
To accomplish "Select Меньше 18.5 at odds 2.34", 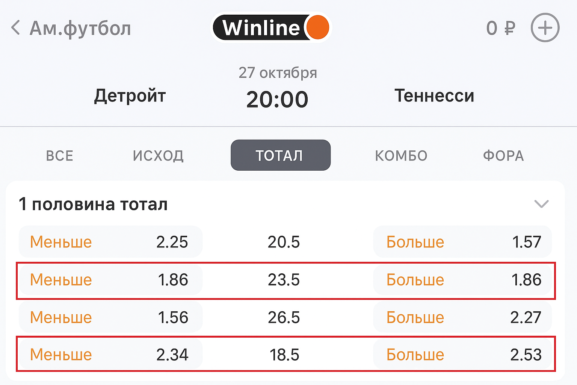I will point(110,355).
